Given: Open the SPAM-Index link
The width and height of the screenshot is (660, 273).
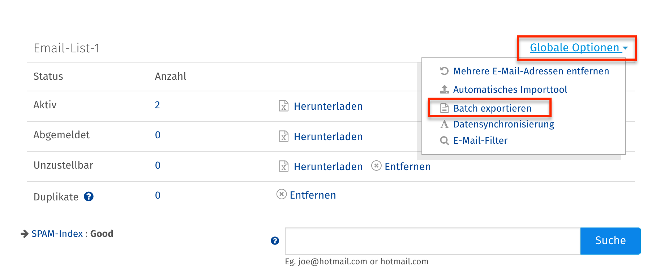Looking at the screenshot, I should click(57, 234).
